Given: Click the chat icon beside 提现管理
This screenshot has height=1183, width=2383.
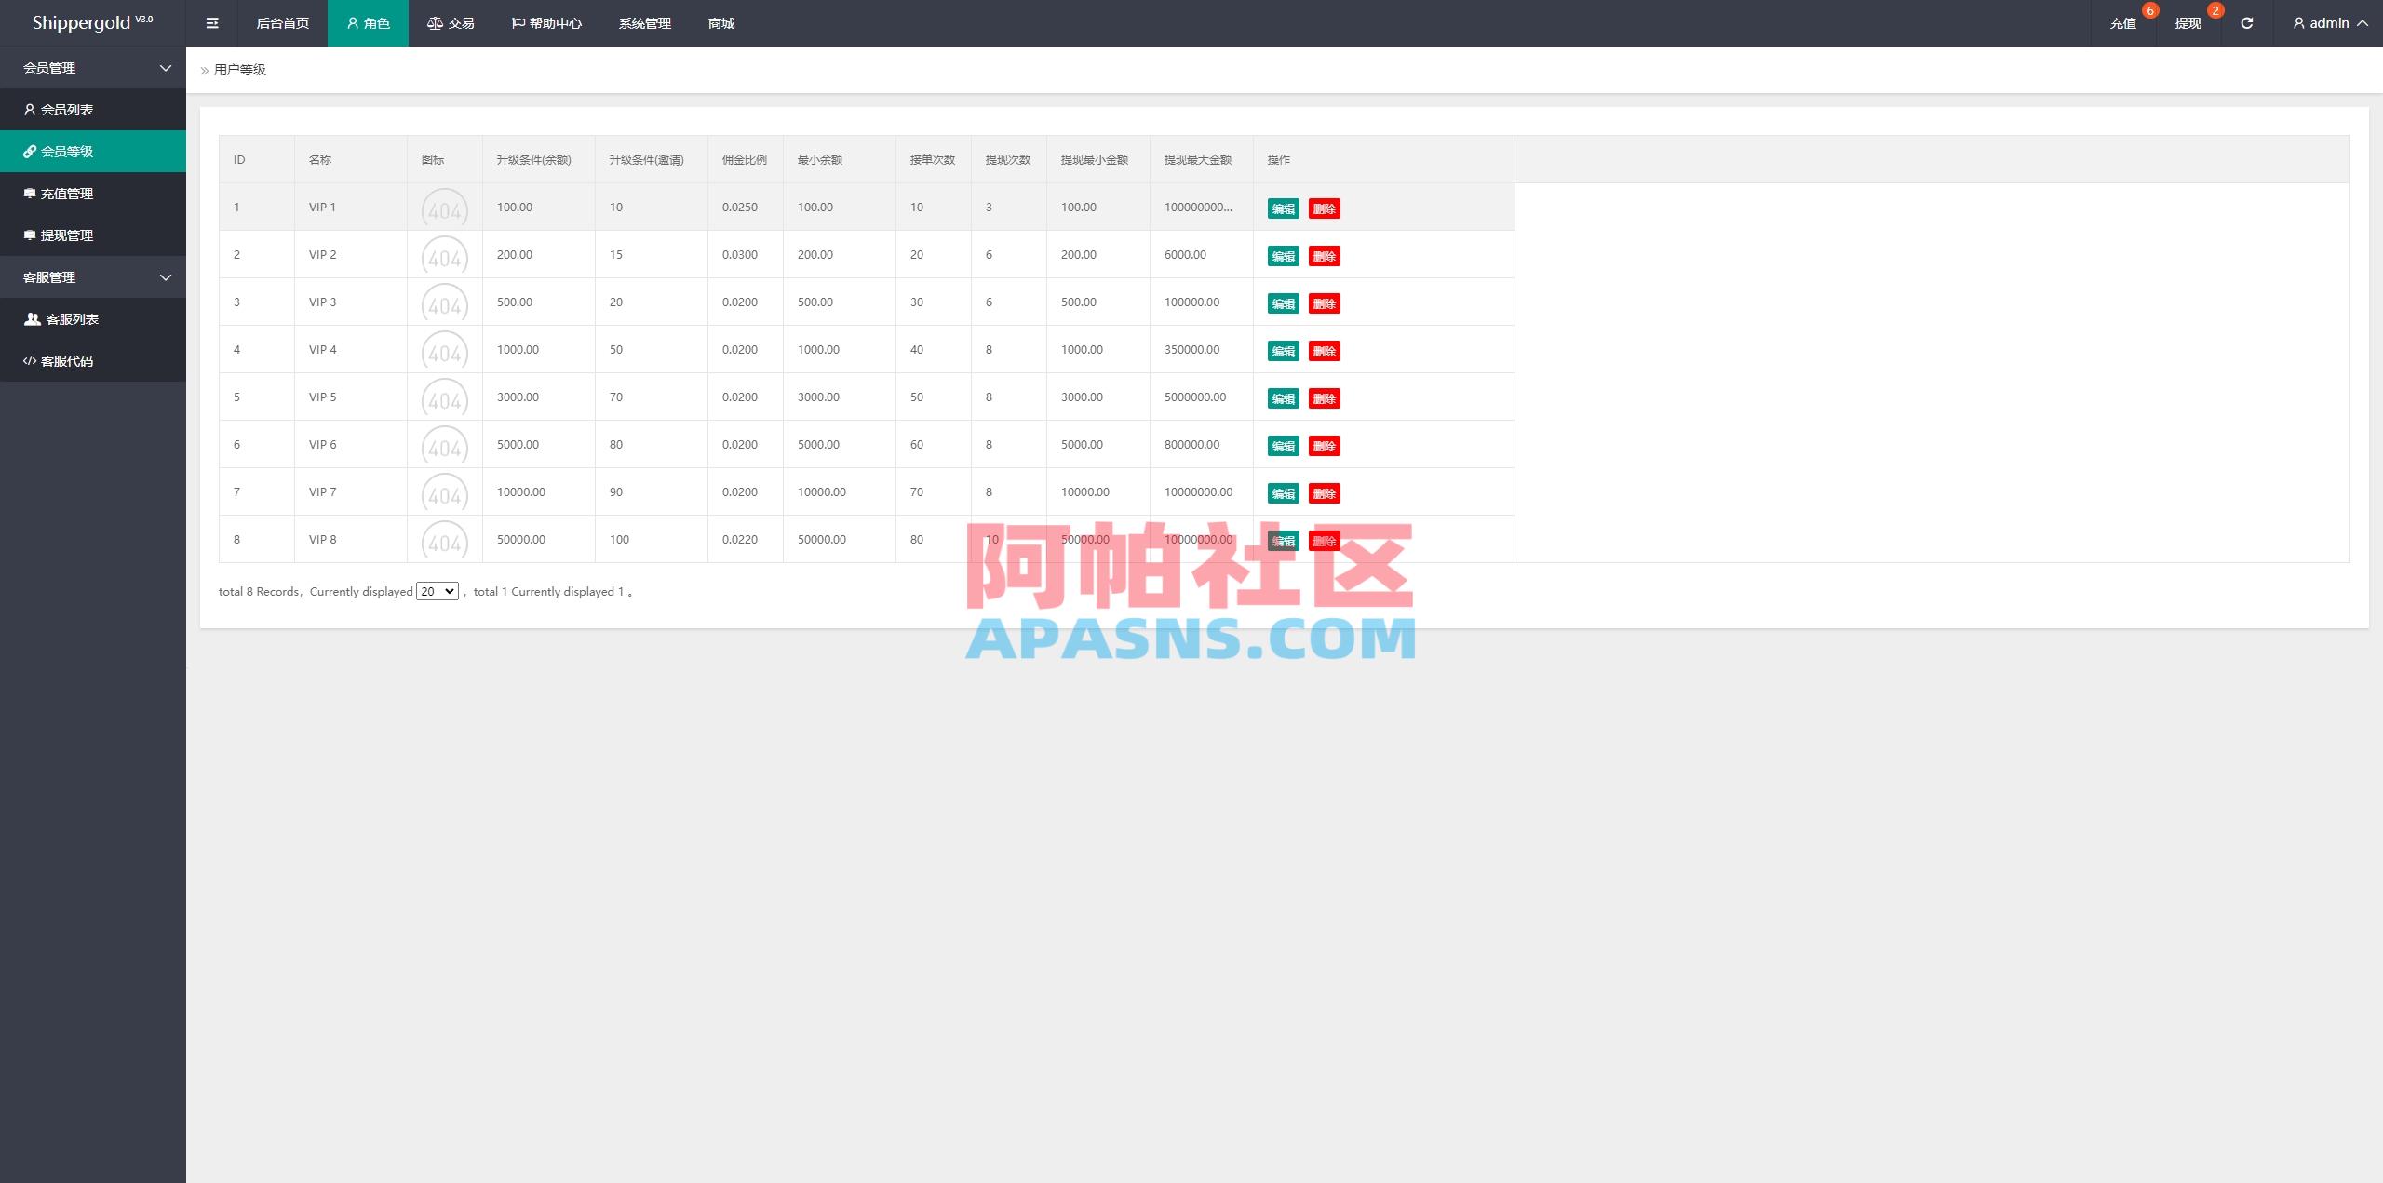Looking at the screenshot, I should 29,235.
